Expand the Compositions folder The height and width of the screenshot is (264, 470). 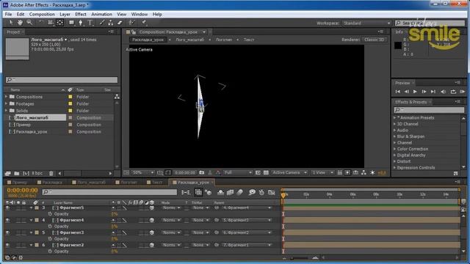pyautogui.click(x=7, y=97)
